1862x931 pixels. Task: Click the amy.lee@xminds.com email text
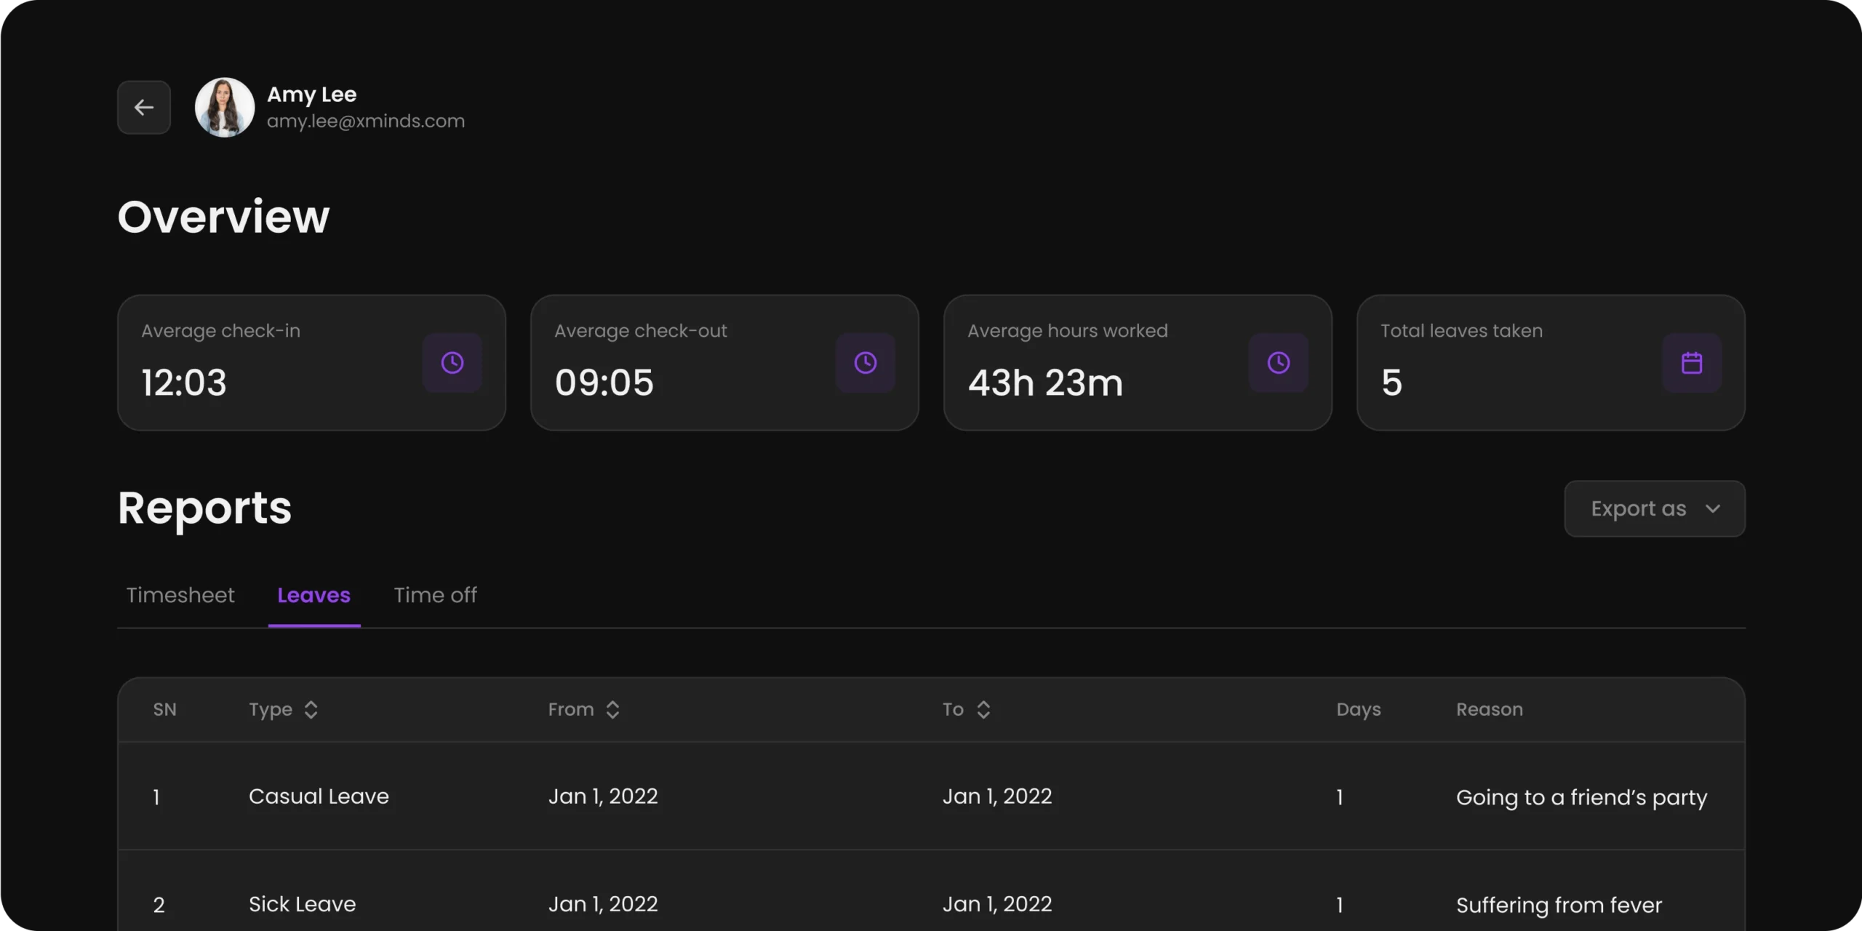point(365,121)
